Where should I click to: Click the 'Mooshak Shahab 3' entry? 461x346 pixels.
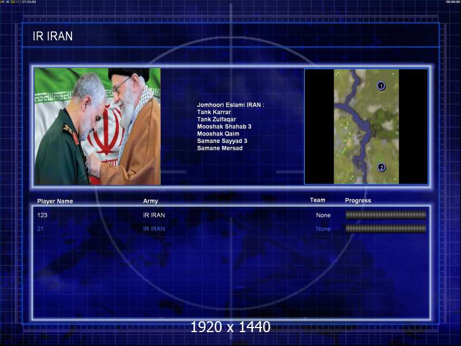pyautogui.click(x=224, y=126)
